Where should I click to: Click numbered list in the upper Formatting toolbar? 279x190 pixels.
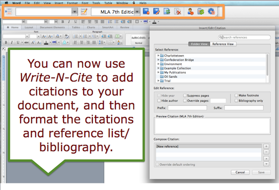click(110, 22)
